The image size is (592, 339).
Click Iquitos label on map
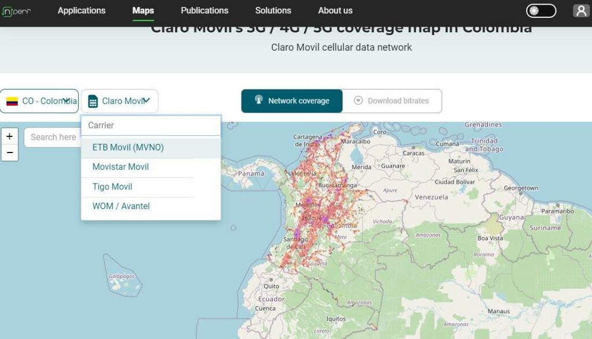[x=336, y=319]
